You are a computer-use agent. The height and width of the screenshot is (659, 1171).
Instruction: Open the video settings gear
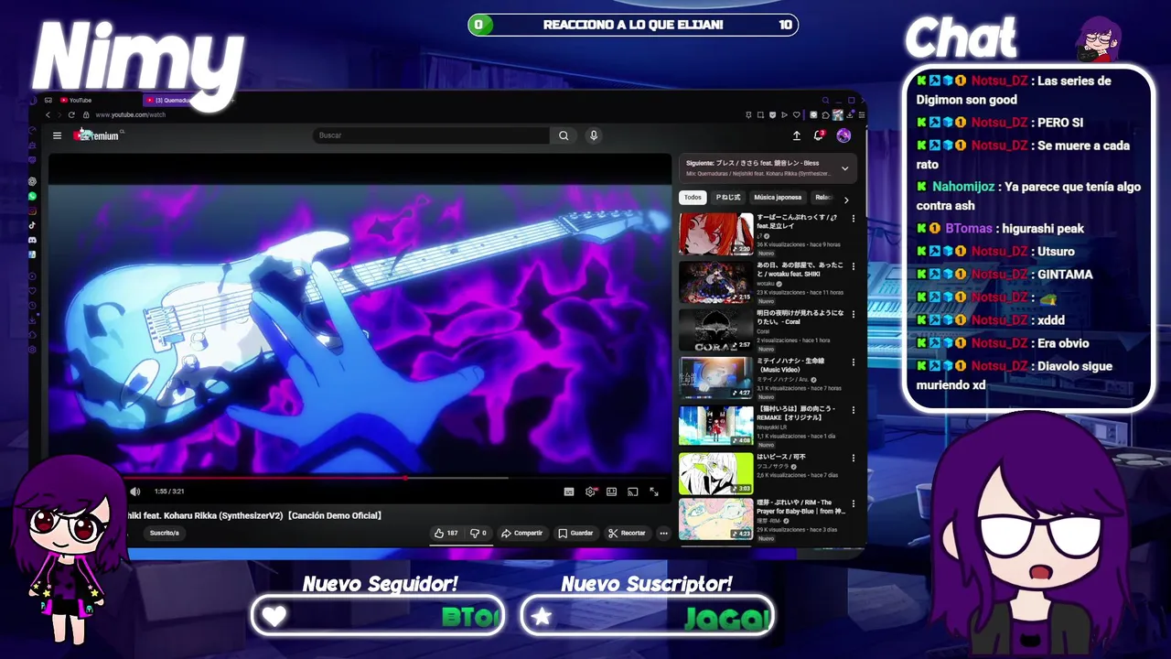coord(591,492)
